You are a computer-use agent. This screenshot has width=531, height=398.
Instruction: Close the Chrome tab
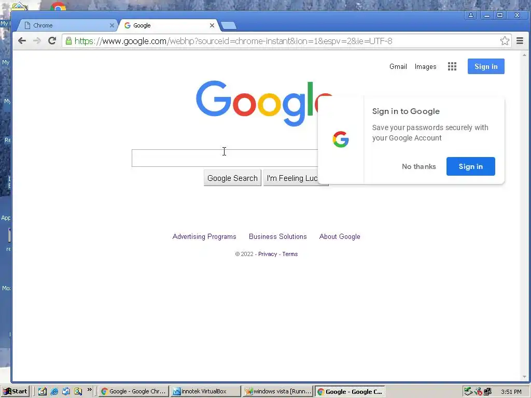(x=112, y=25)
